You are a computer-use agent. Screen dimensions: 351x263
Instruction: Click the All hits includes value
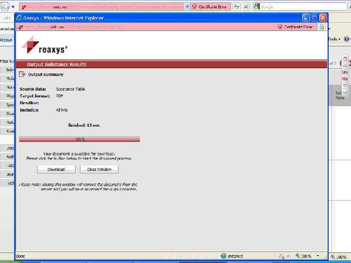[62, 110]
